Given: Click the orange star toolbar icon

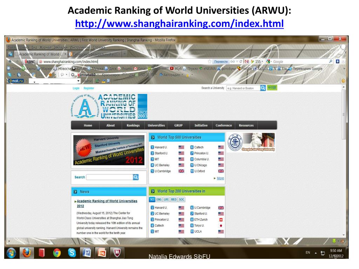Looking at the screenshot, I should (50, 75).
